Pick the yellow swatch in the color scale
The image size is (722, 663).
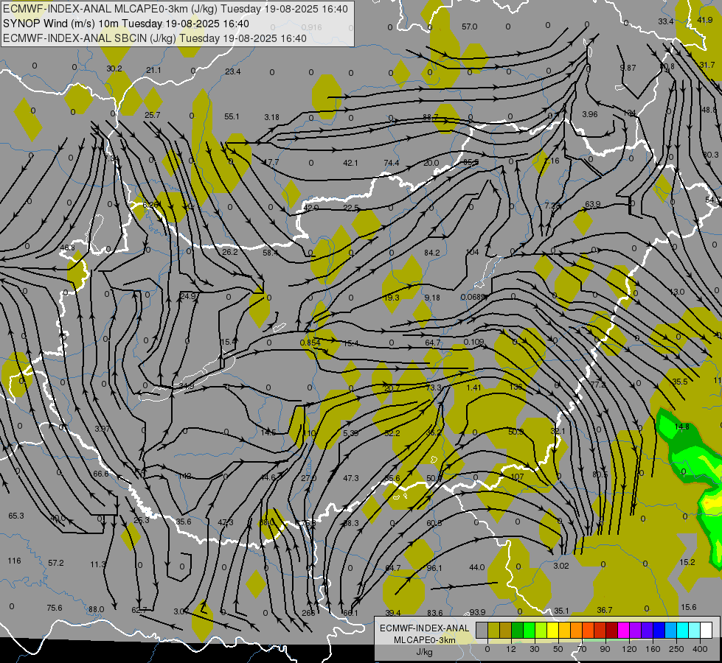click(553, 630)
